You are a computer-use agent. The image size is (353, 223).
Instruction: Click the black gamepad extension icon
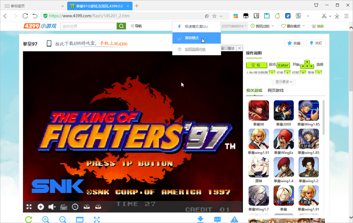tap(246, 16)
